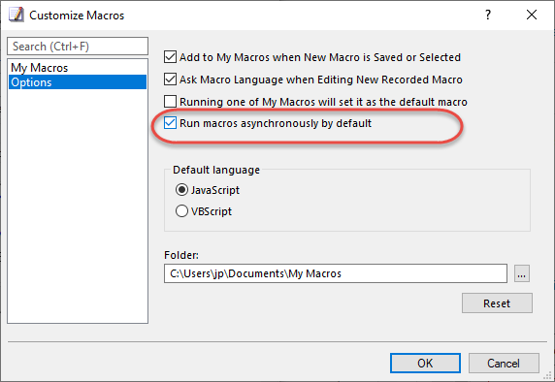Screen dimensions: 555x382
Task: Select the Options category in list
Action: 78,82
